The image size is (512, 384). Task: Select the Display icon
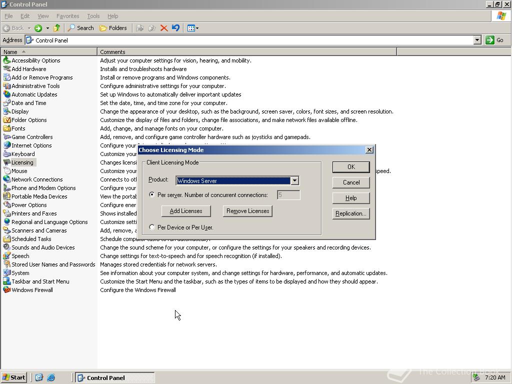pyautogui.click(x=7, y=111)
